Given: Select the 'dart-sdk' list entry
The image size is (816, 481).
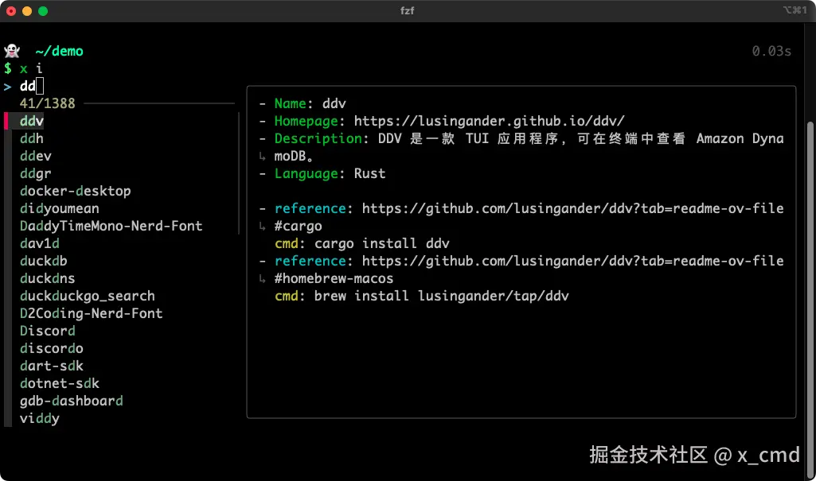Looking at the screenshot, I should (x=52, y=366).
